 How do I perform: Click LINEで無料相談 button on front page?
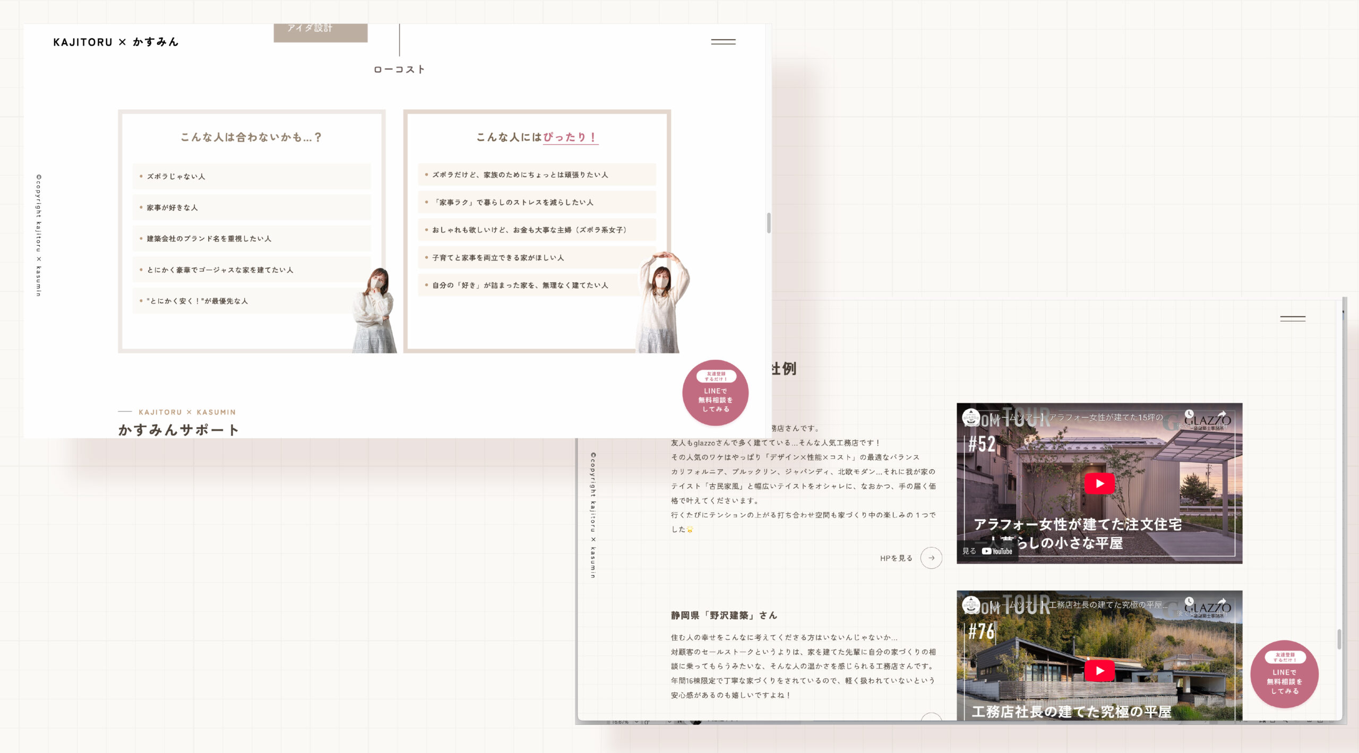coord(716,393)
